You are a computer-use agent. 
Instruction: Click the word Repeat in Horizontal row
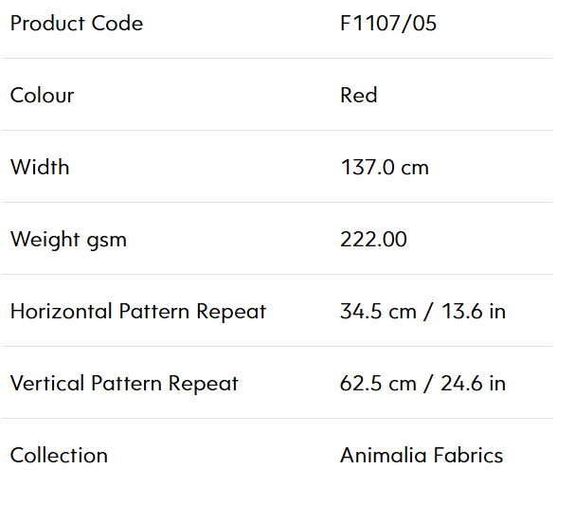231,313
